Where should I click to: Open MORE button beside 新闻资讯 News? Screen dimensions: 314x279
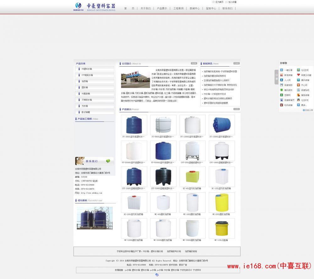[x=236, y=63]
